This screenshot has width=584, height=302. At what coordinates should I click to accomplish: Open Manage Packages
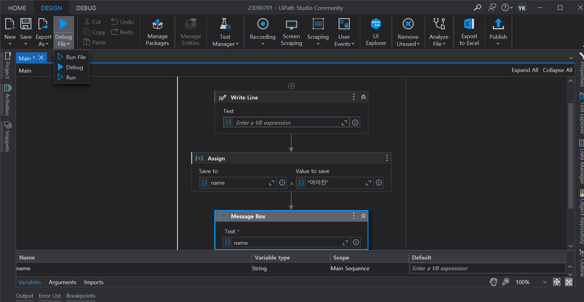click(157, 32)
